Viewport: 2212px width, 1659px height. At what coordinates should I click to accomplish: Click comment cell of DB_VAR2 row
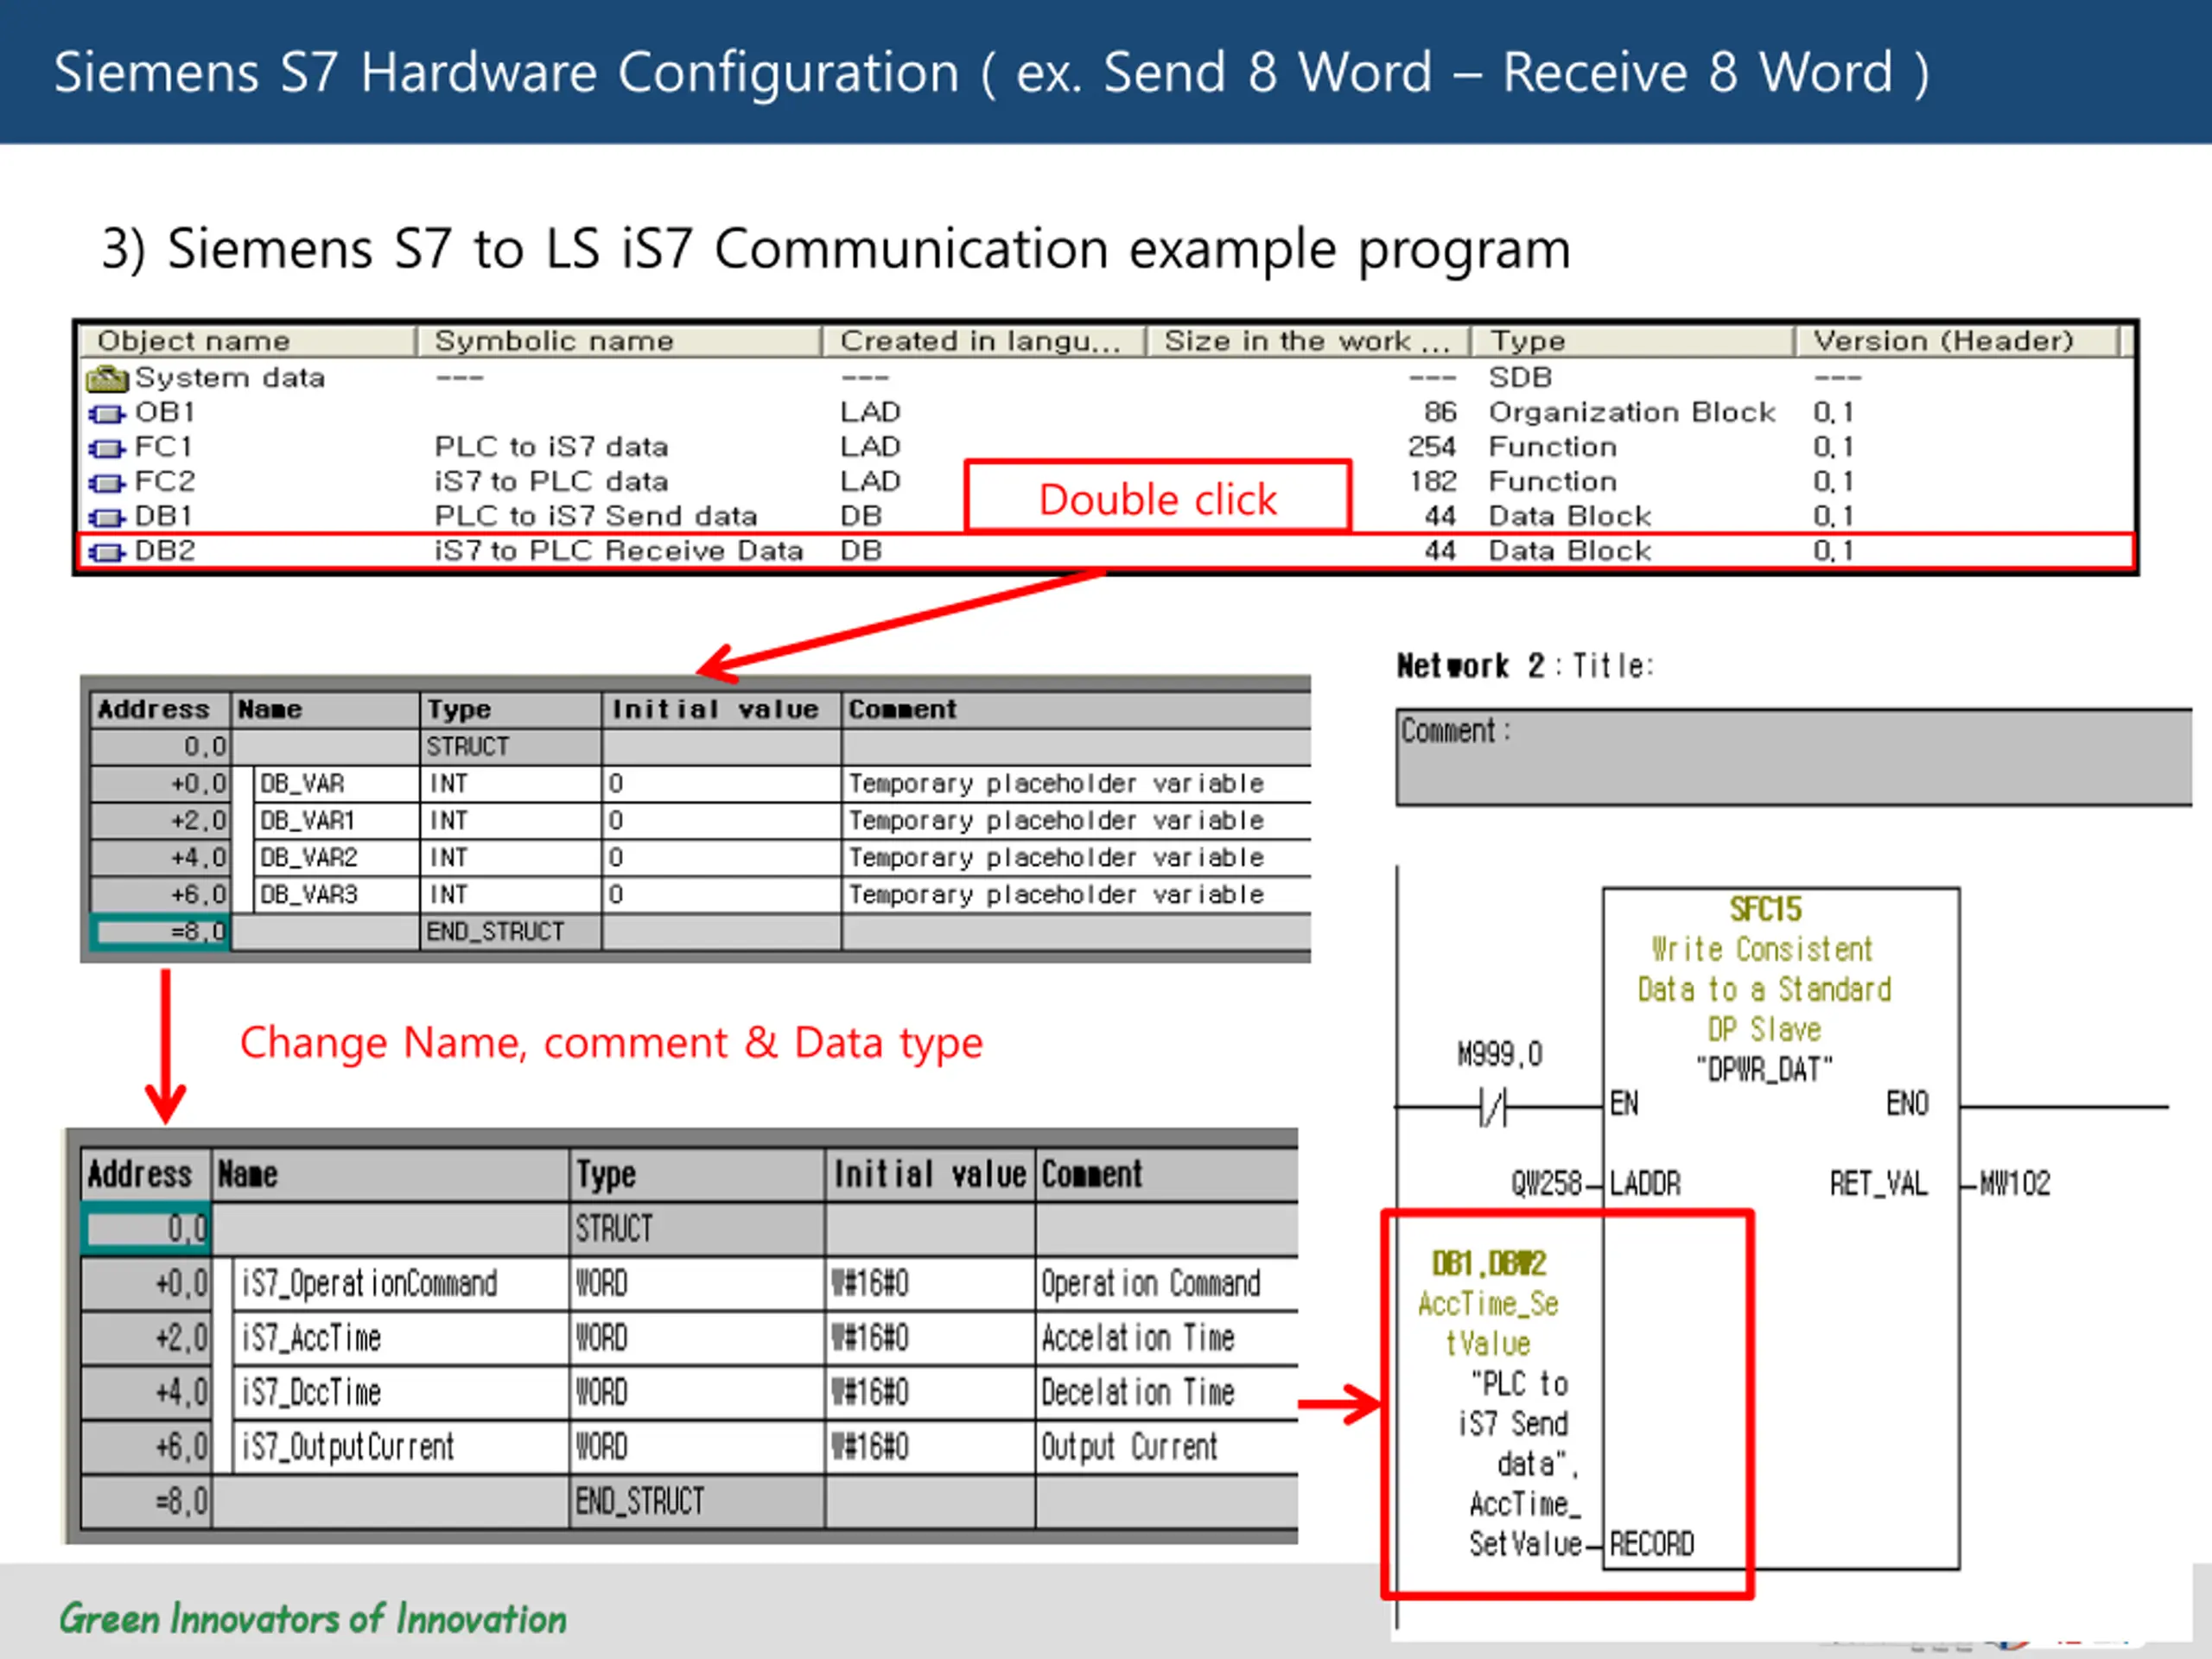(x=1076, y=858)
